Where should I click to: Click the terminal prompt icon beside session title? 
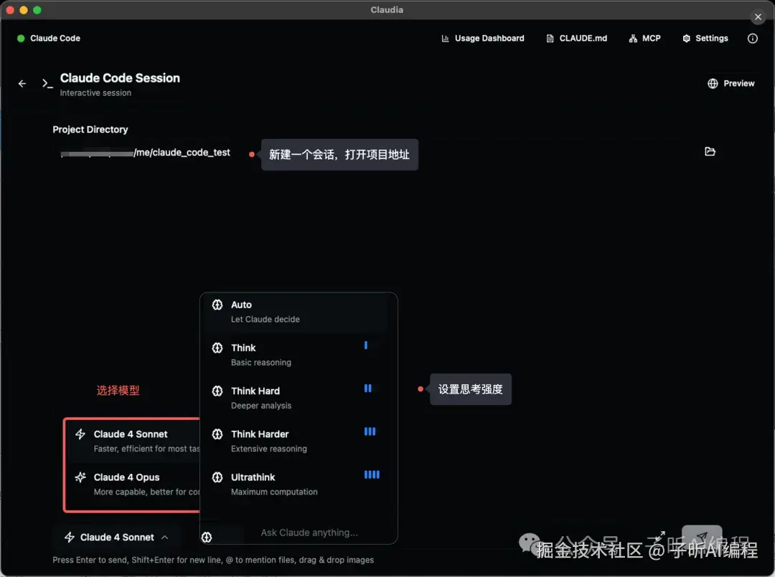point(47,83)
